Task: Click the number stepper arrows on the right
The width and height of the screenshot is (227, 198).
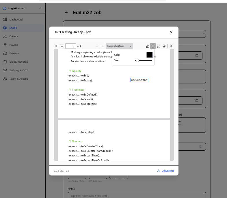Action: click(x=201, y=147)
